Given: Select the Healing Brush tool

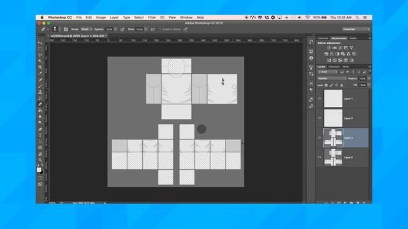Looking at the screenshot, I should coord(40,80).
